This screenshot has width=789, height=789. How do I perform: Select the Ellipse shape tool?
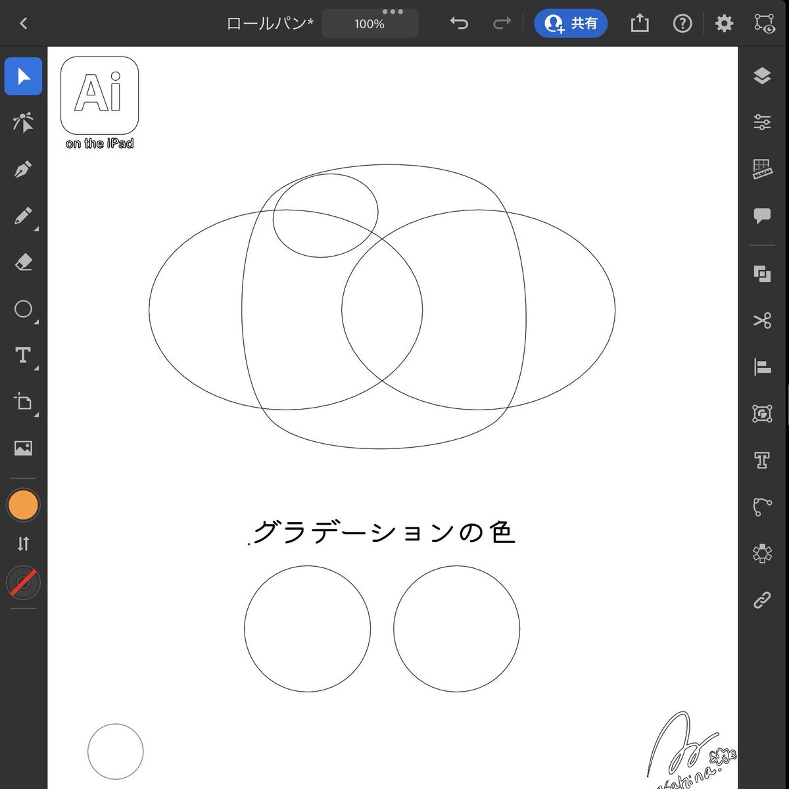coord(24,309)
